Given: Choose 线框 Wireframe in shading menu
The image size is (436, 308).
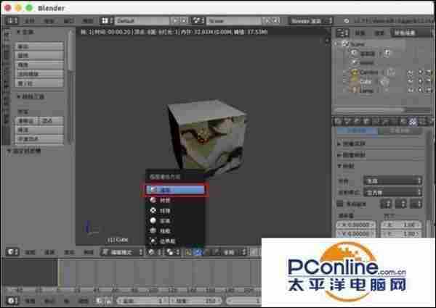Looking at the screenshot, I should coord(175,230).
